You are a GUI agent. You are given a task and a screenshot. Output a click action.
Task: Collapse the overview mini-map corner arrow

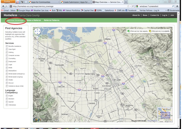[172, 121]
